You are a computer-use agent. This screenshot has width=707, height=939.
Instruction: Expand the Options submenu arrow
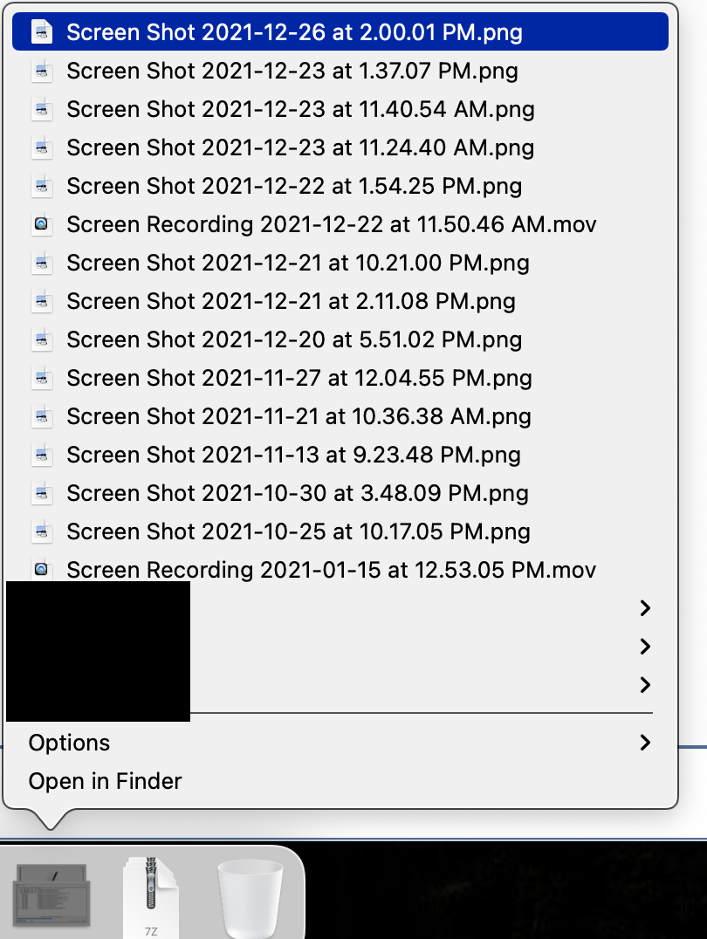point(645,743)
